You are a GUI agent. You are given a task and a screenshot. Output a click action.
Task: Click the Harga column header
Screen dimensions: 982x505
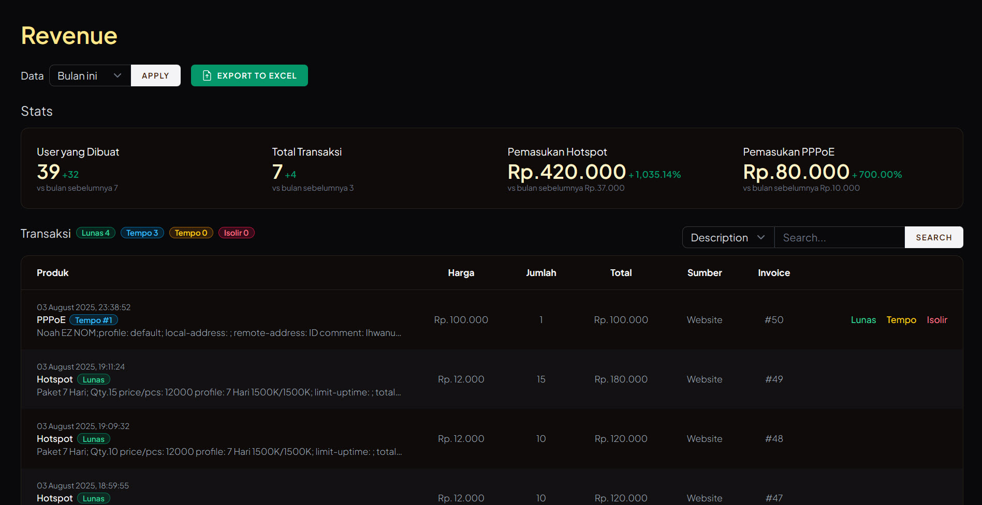tap(461, 273)
